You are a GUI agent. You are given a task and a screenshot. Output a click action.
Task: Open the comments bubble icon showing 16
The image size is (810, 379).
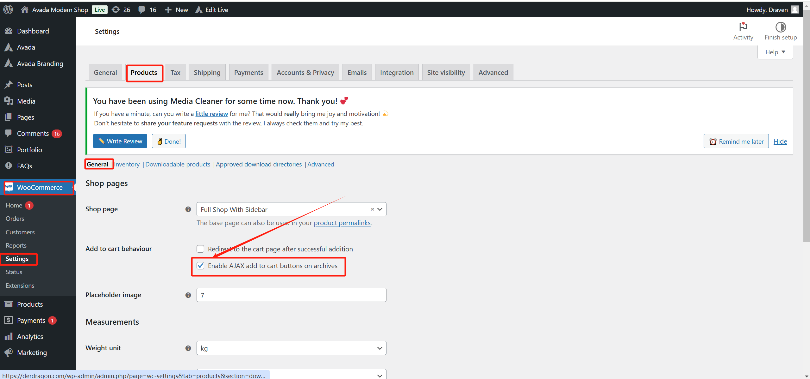(x=142, y=9)
